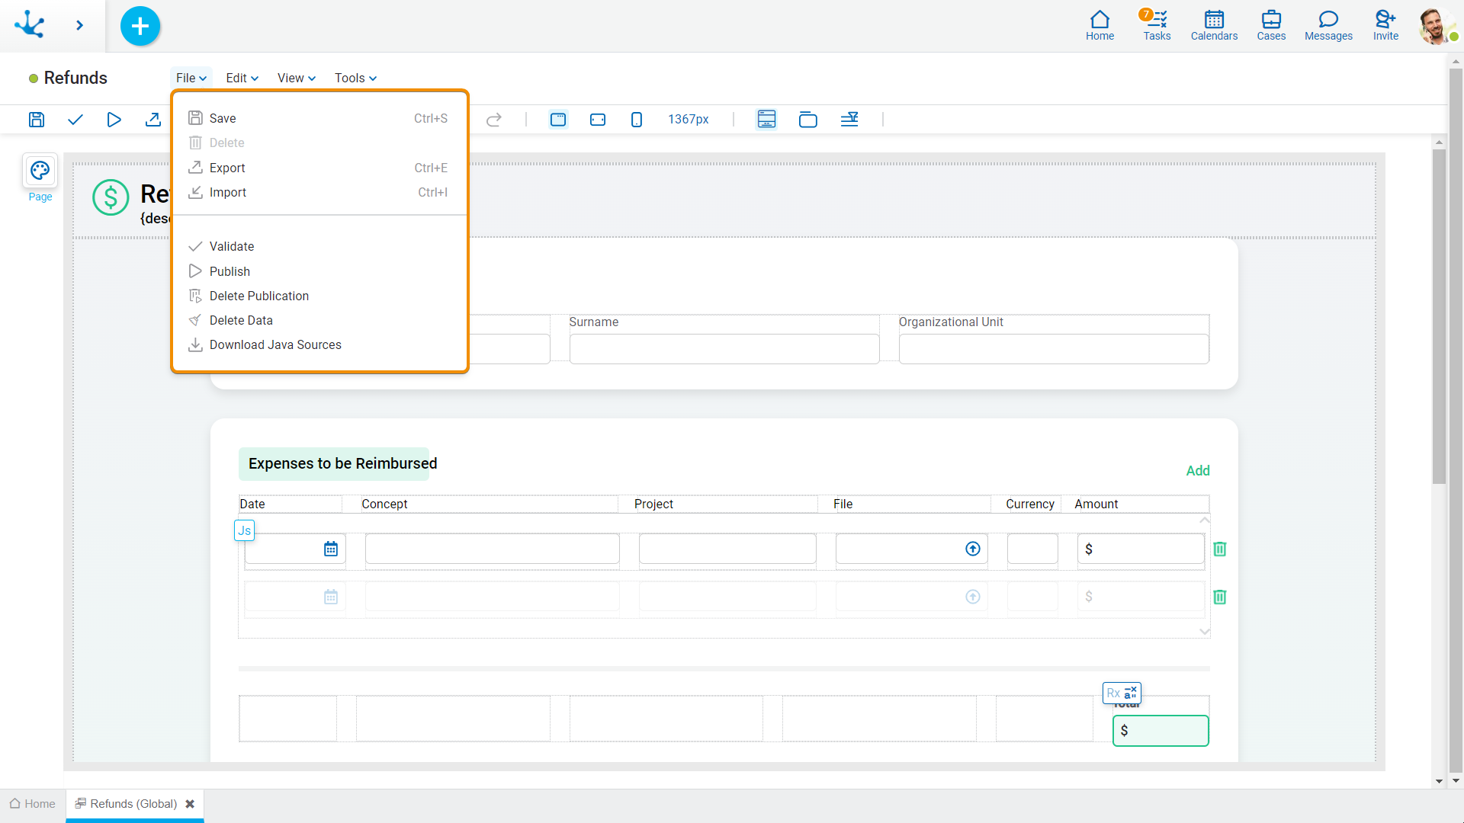1464x823 pixels.
Task: Toggle the form layout view icon
Action: click(766, 120)
